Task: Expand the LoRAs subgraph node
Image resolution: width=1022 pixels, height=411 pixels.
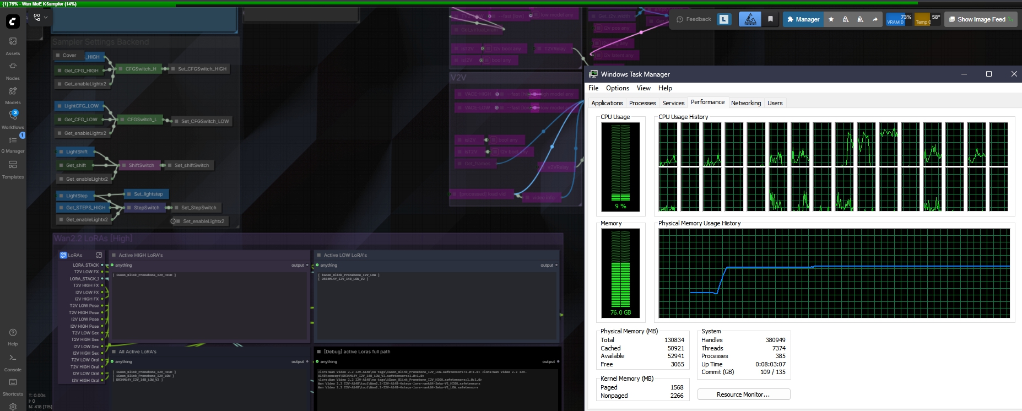Action: click(99, 255)
